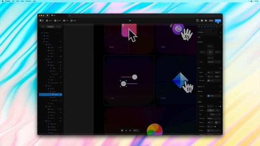Switch to the Layers tab
The image size is (260, 146).
coord(50,27)
